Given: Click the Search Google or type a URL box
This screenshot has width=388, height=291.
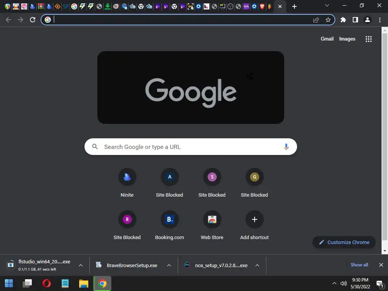Looking at the screenshot, I should tap(191, 147).
